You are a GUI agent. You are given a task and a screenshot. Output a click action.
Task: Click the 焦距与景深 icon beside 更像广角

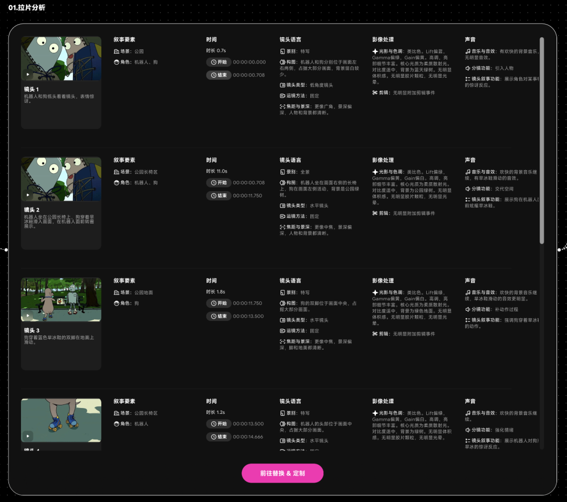pyautogui.click(x=282, y=107)
